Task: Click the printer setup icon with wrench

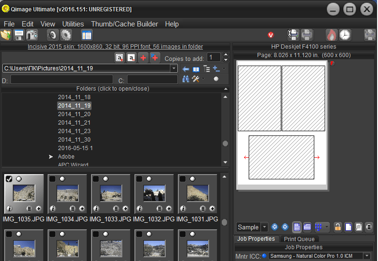Action: (293, 34)
